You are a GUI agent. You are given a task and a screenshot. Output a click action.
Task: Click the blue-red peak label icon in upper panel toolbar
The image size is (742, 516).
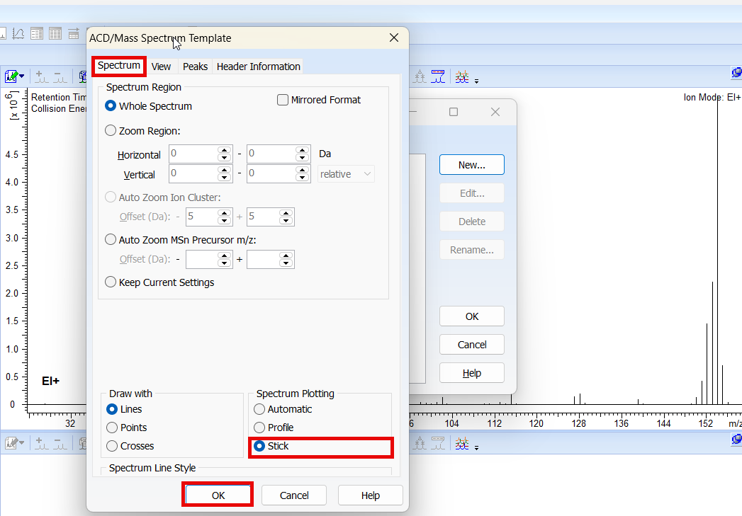click(x=438, y=76)
